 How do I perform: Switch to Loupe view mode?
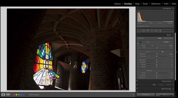click(x=3, y=95)
